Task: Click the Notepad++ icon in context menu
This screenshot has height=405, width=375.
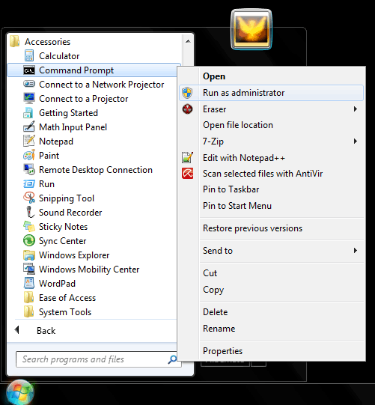Action: tap(187, 157)
